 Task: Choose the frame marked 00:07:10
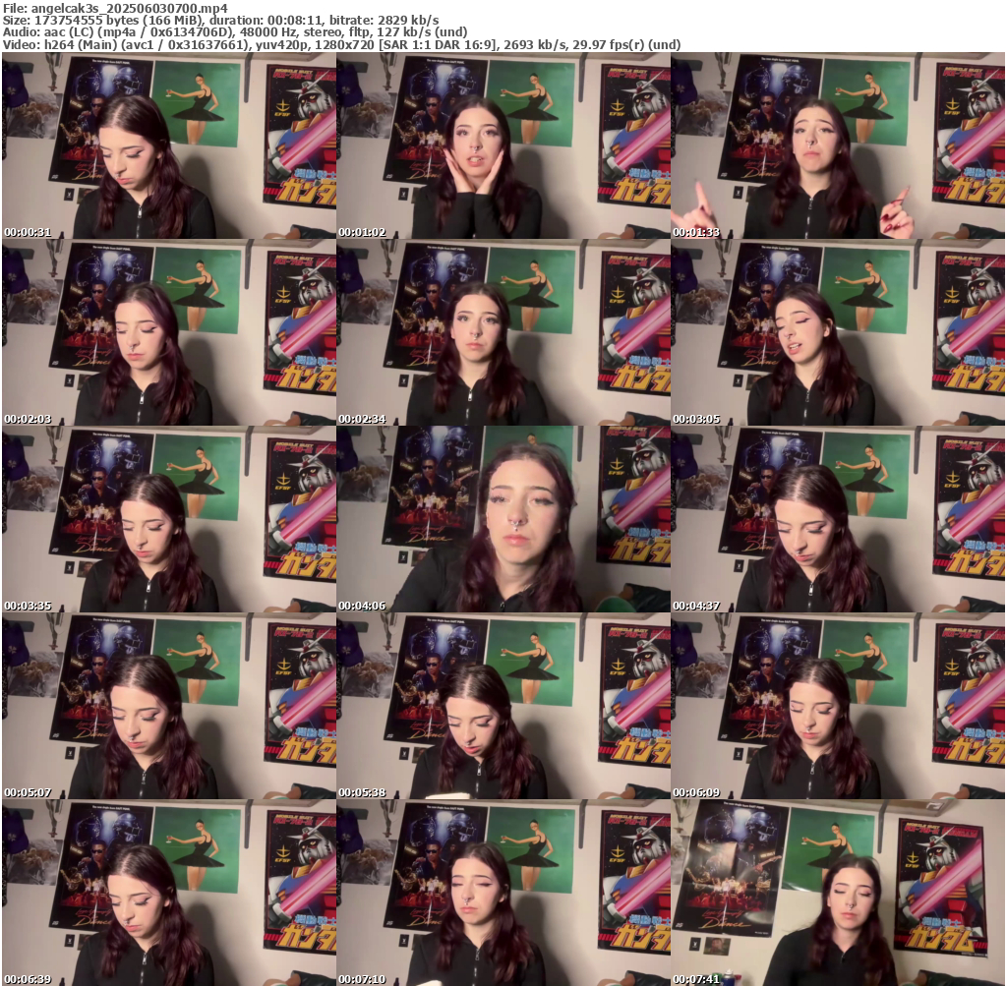coord(503,893)
